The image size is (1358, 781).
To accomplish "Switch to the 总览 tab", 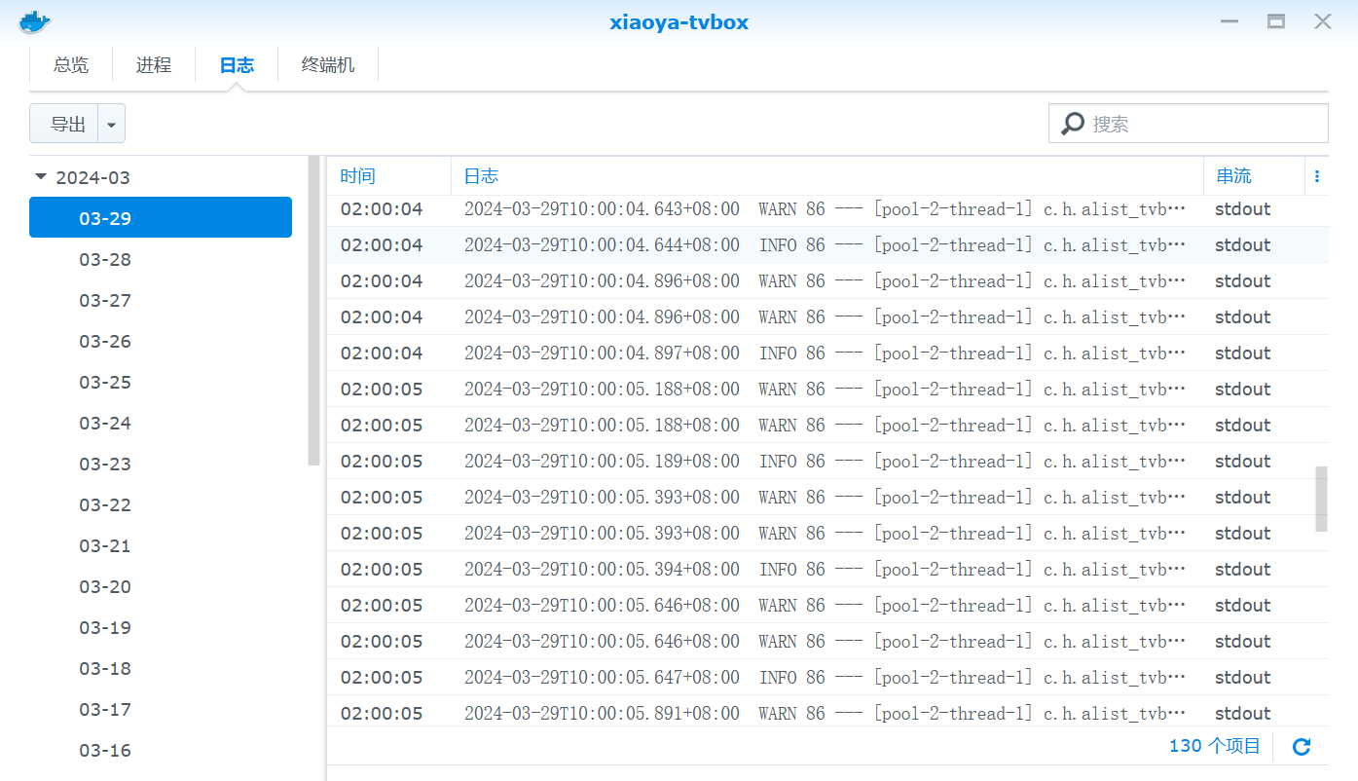I will [x=69, y=64].
